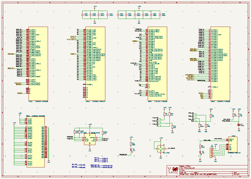This screenshot has height=179, width=251.
Task: Click the GND symbol under the power unit
Action: (49, 161)
